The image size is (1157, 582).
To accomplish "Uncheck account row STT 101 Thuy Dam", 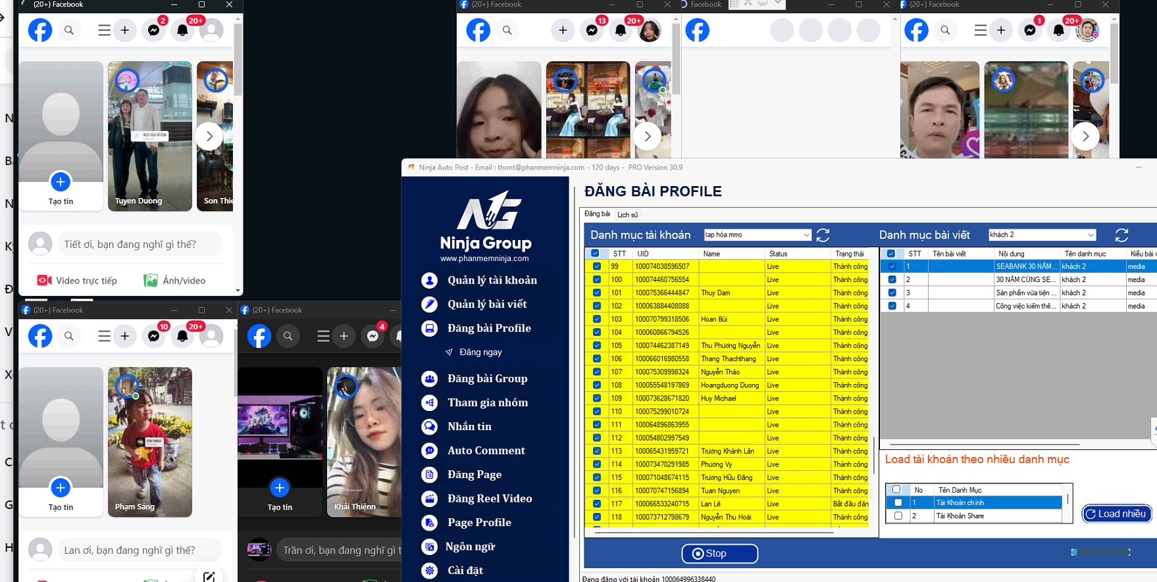I will (x=596, y=293).
